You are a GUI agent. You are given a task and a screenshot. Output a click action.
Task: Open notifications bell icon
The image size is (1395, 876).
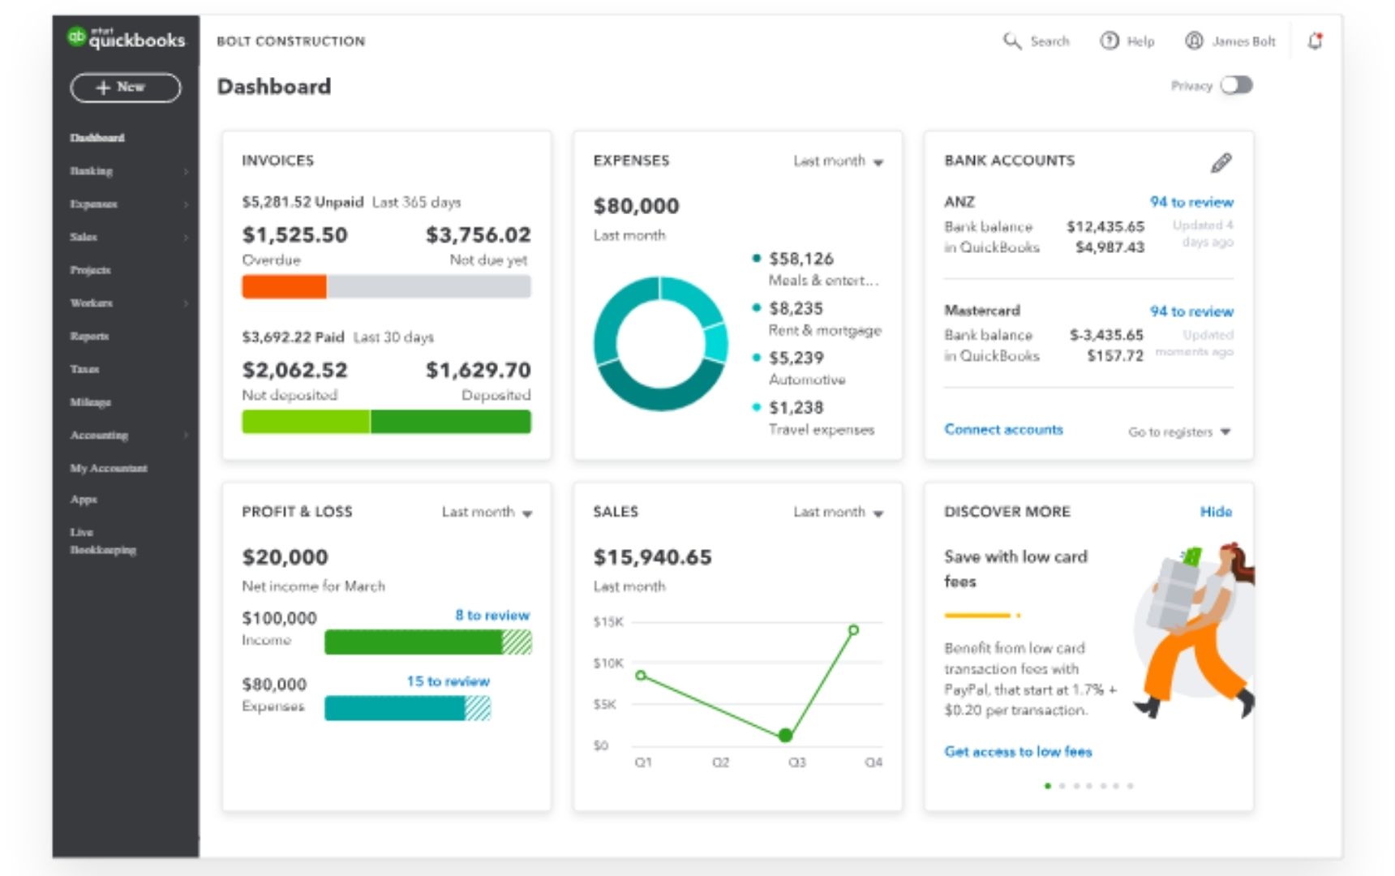point(1315,41)
